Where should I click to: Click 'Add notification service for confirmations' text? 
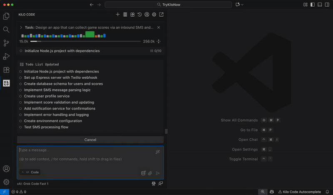[60, 108]
